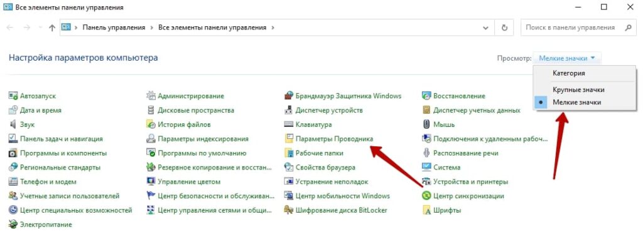643x232 pixels.
Task: Click Шифрование диска BitLocker icon
Action: 289,210
